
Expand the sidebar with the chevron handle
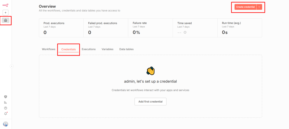(x=12, y=66)
